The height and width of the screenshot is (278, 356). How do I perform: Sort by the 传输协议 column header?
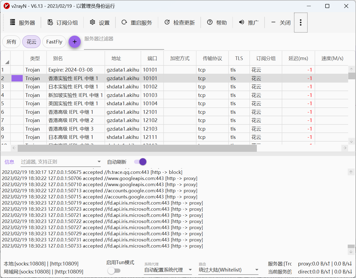[x=212, y=58]
